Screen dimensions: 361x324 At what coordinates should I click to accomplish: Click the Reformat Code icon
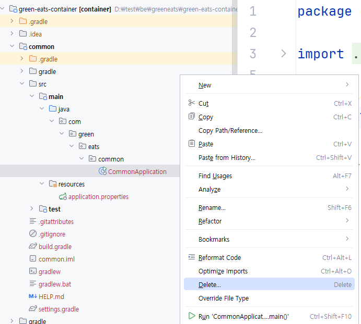(191, 257)
